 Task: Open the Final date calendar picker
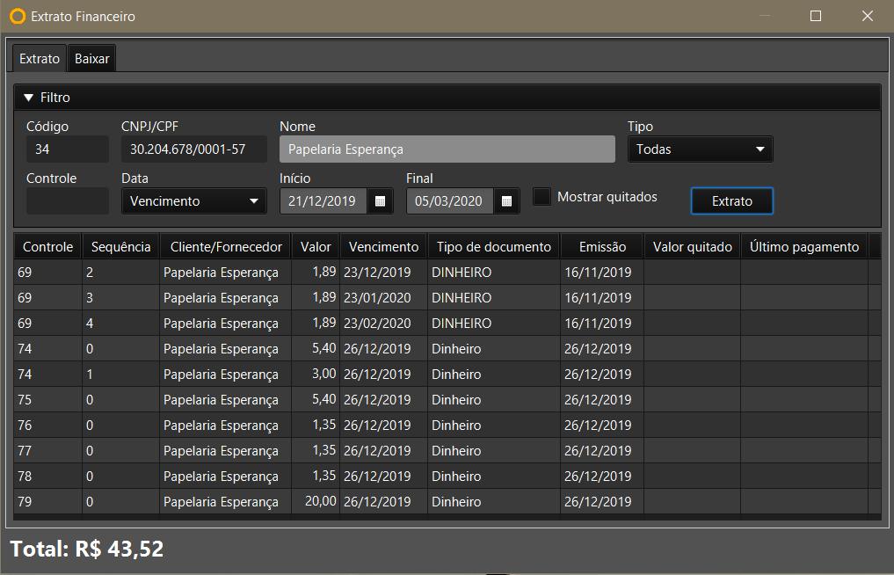(x=507, y=201)
